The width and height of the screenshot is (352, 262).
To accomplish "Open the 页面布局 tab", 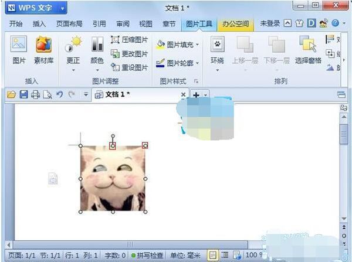I will [x=69, y=23].
